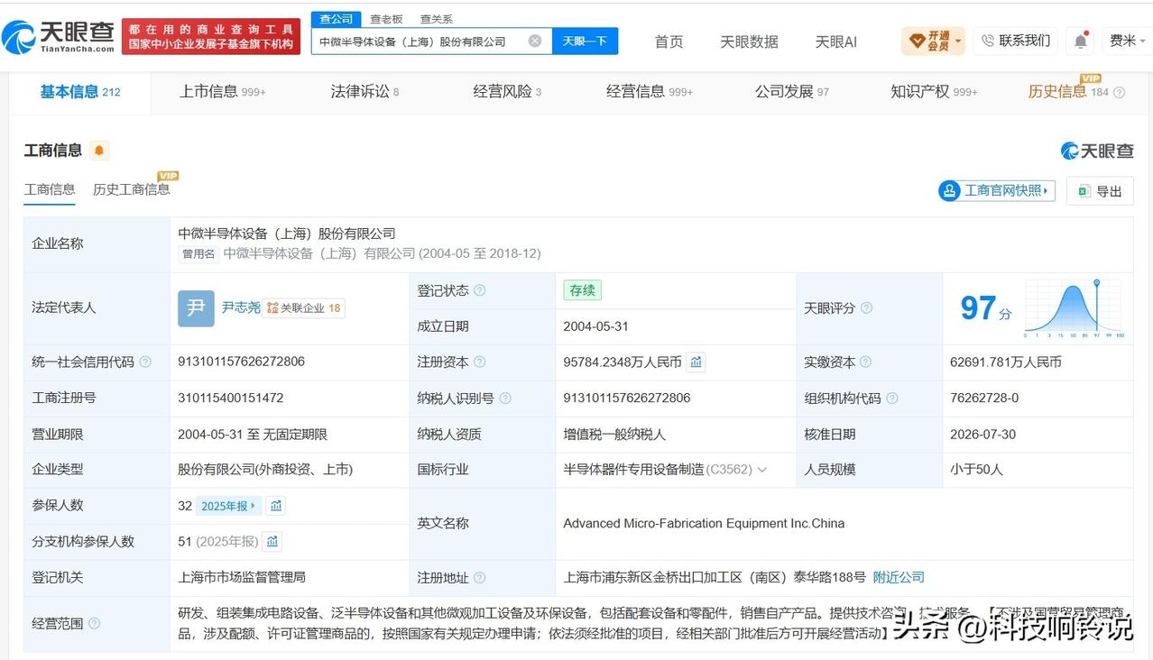
Task: Click help icon beside 统一社会信用代码
Action: click(145, 362)
